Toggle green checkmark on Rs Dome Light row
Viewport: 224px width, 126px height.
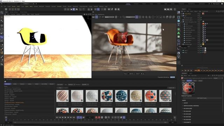pyautogui.click(x=201, y=44)
